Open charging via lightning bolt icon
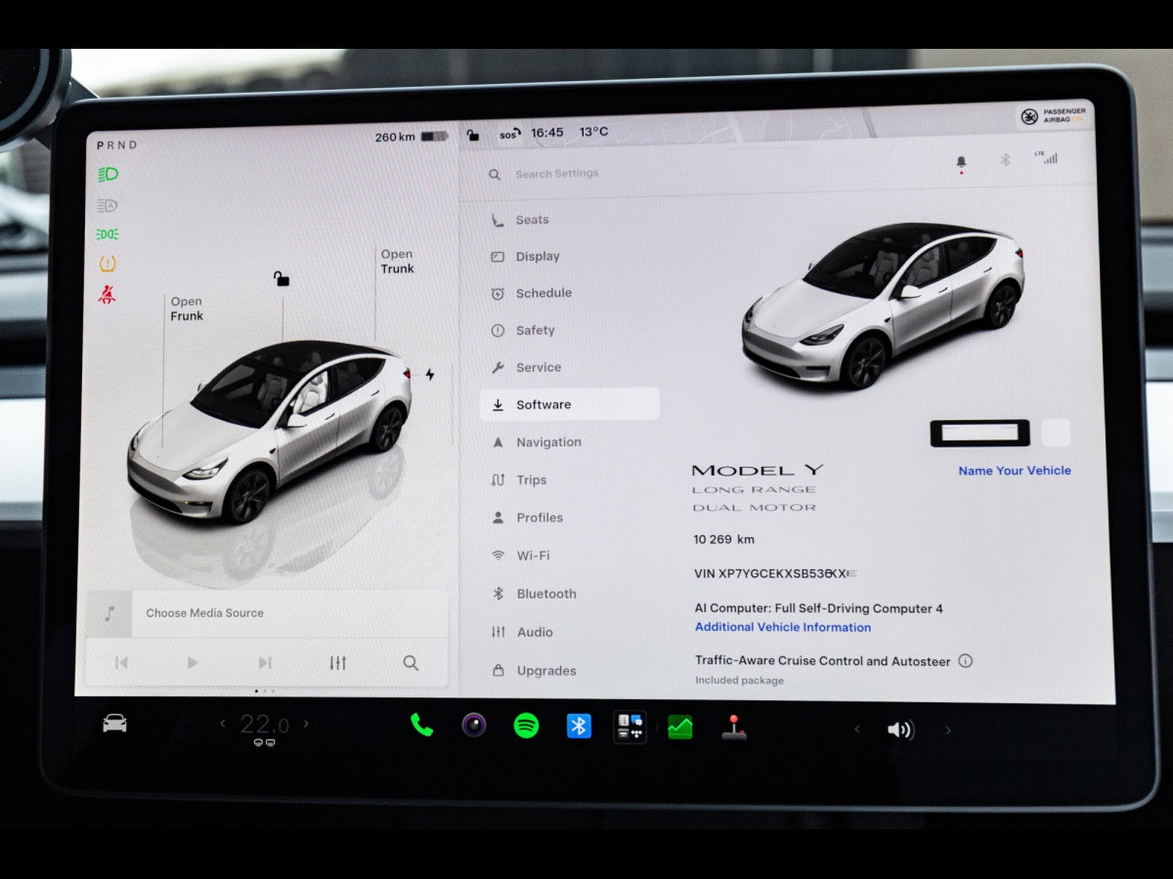The image size is (1173, 879). click(x=430, y=374)
